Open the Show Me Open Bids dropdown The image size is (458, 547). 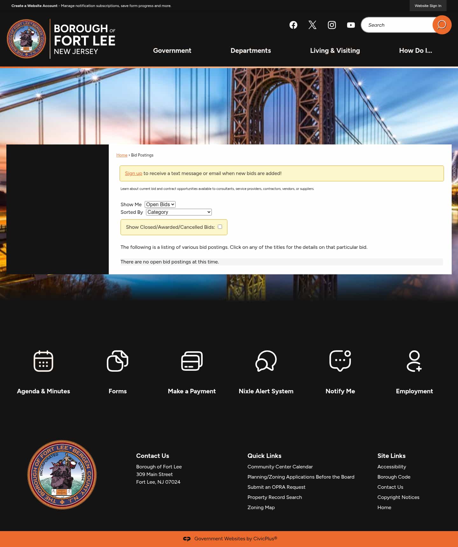160,204
